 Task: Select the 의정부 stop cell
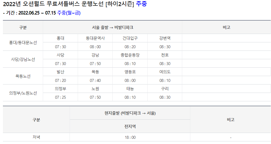(x=61, y=89)
